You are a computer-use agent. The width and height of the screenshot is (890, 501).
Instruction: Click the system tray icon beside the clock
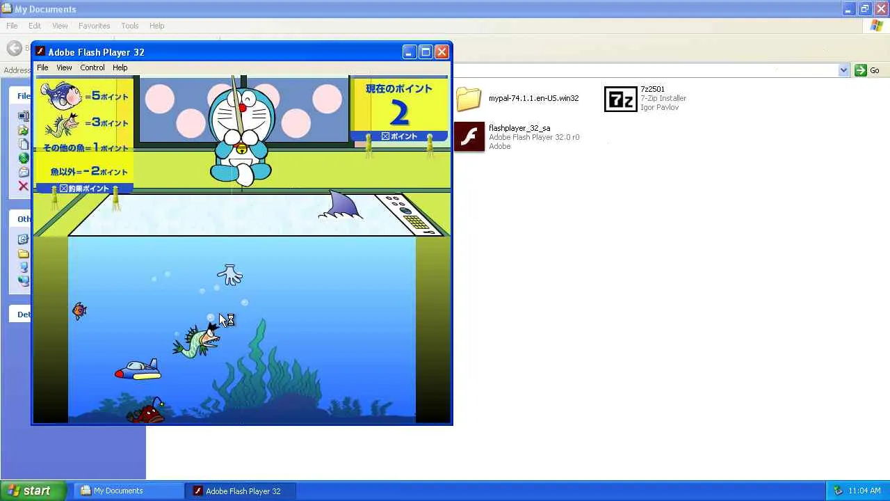838,491
